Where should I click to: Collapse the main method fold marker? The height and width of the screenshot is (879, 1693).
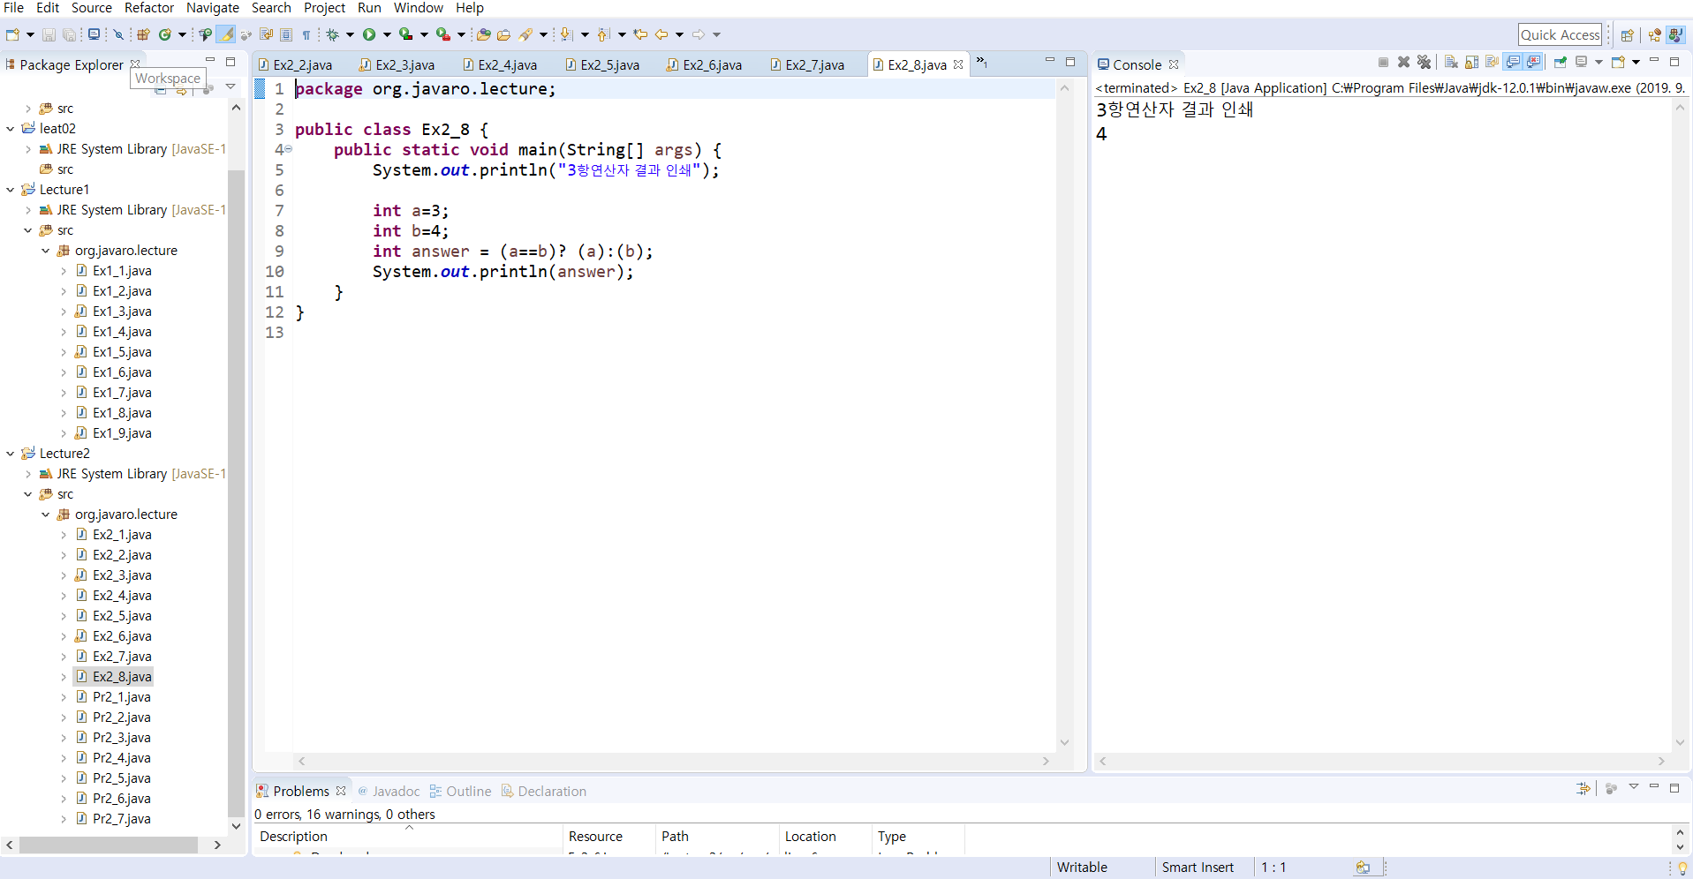288,149
